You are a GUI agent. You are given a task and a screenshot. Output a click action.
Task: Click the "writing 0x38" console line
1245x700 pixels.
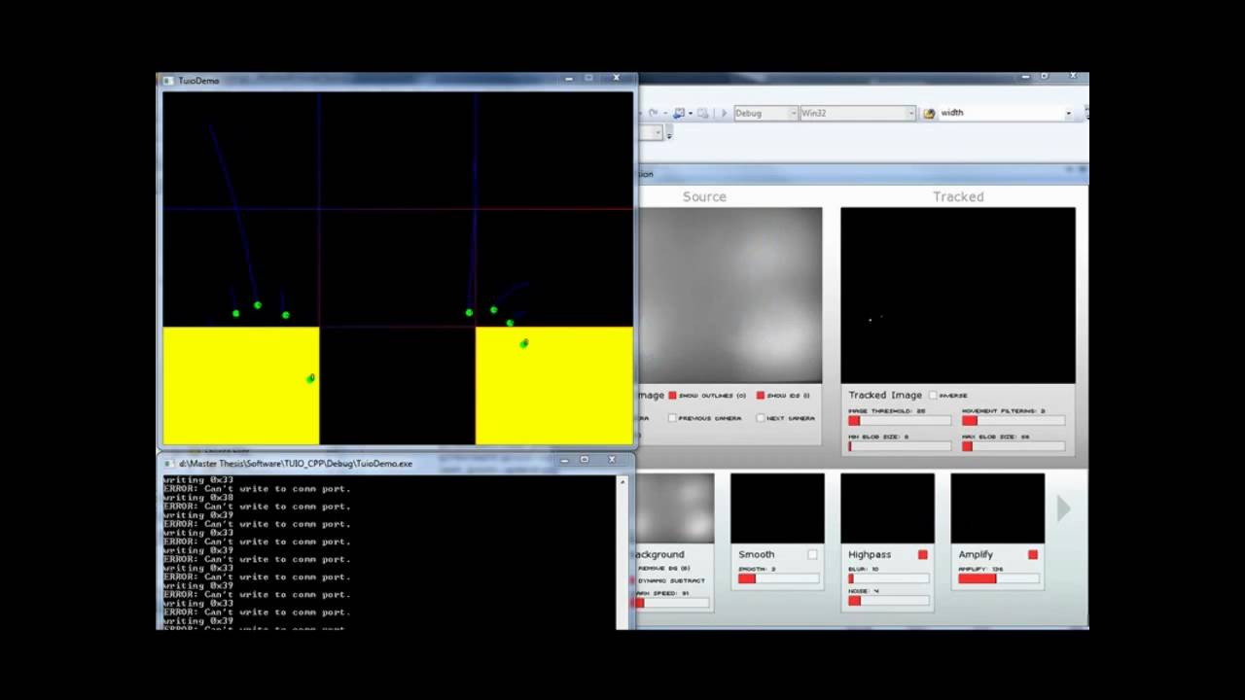(x=198, y=498)
